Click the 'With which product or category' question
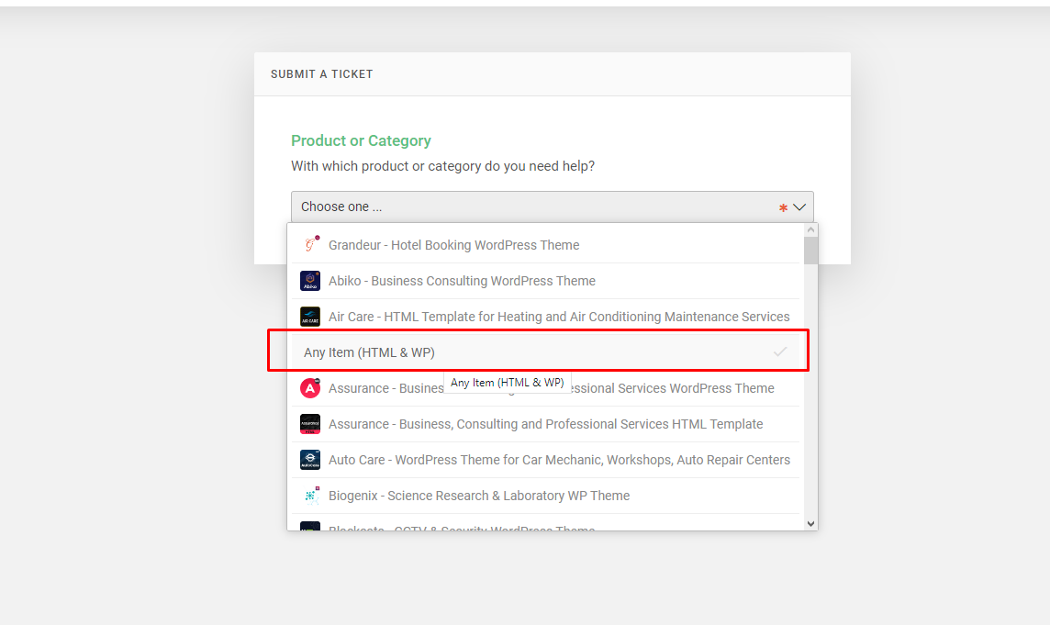The width and height of the screenshot is (1050, 625). point(442,166)
